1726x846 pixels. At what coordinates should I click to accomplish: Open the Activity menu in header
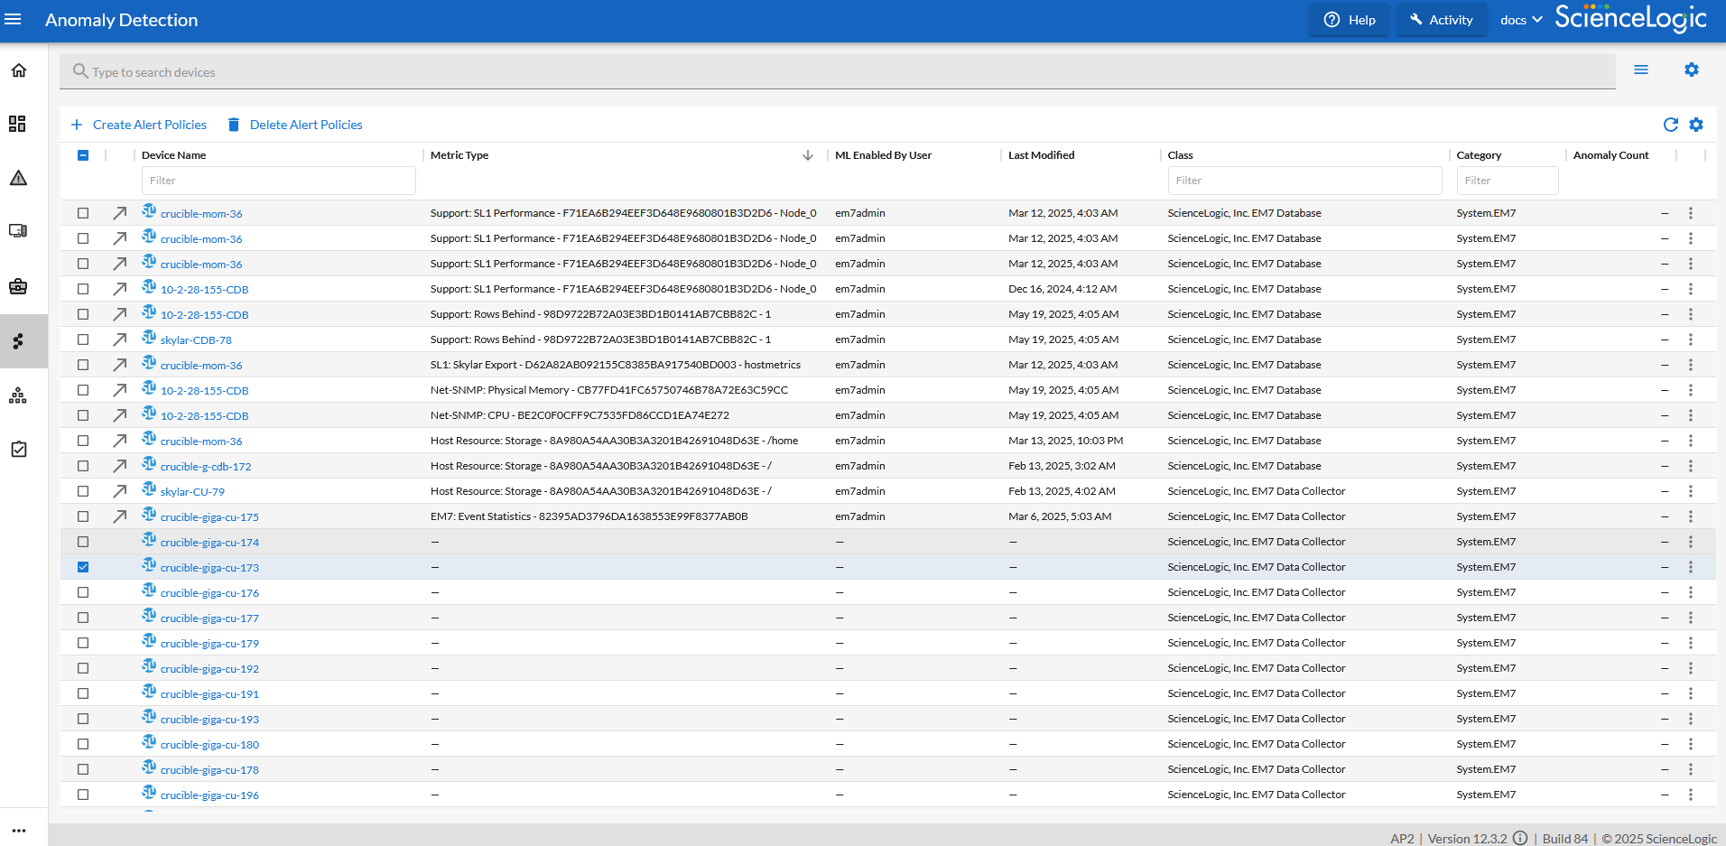coord(1441,20)
